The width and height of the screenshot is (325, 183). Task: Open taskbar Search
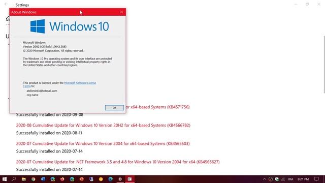tap(14, 179)
